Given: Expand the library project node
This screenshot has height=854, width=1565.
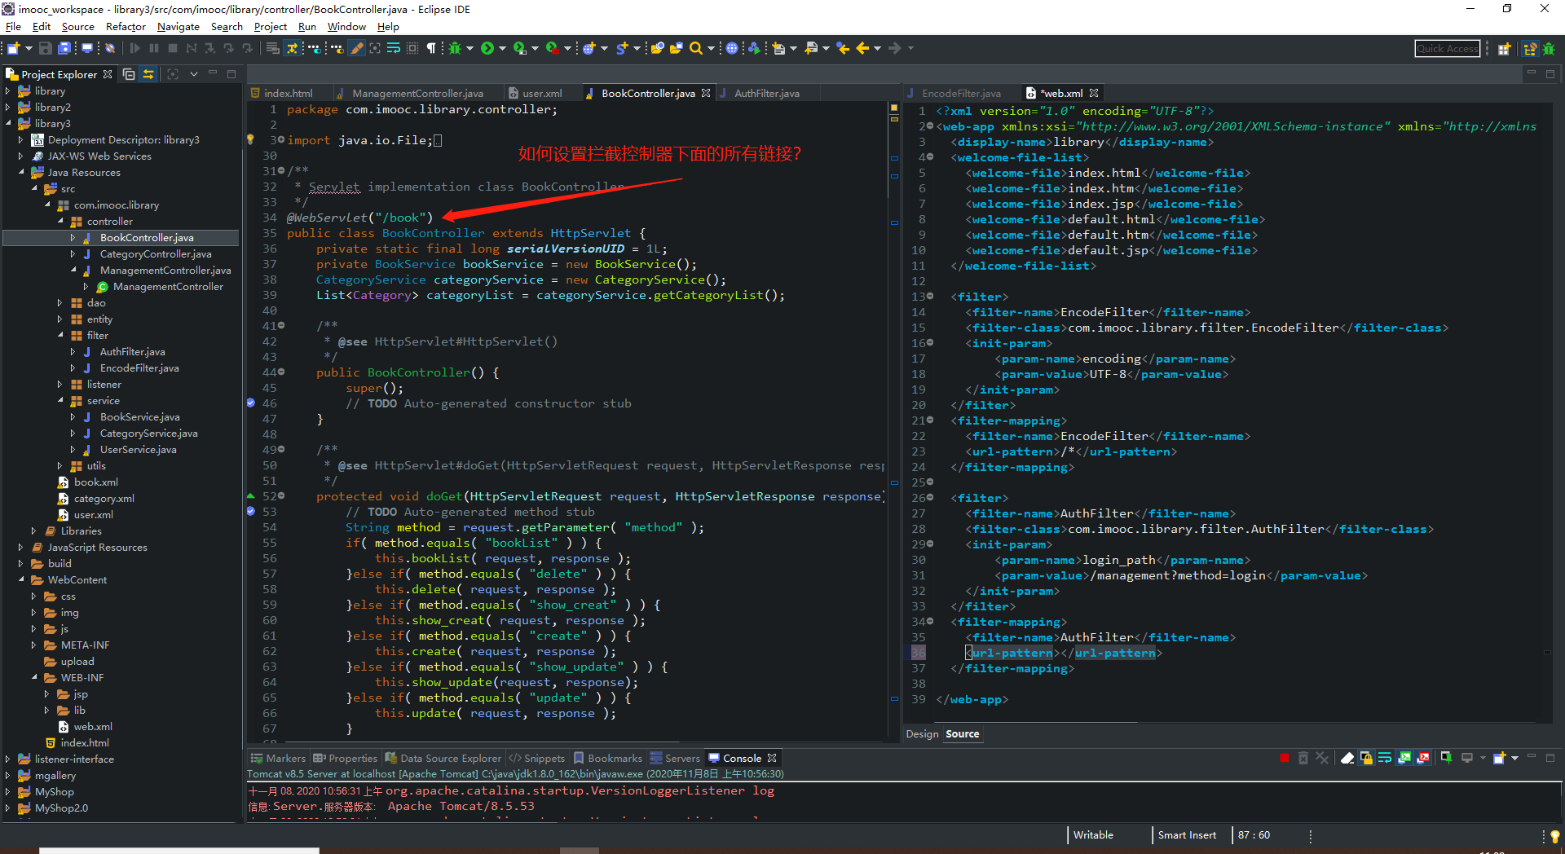Looking at the screenshot, I should coord(8,91).
